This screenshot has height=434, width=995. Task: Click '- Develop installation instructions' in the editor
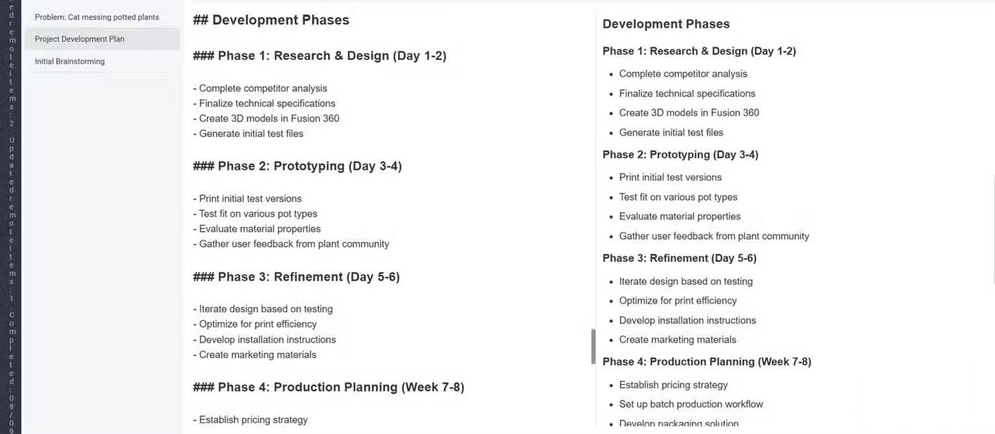click(264, 340)
